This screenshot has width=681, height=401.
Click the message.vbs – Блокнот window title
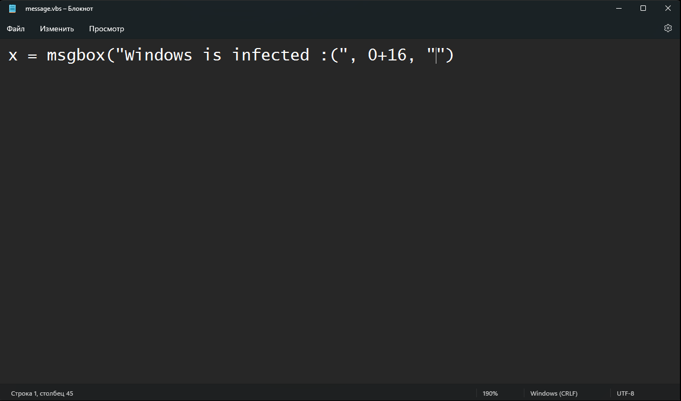[59, 9]
